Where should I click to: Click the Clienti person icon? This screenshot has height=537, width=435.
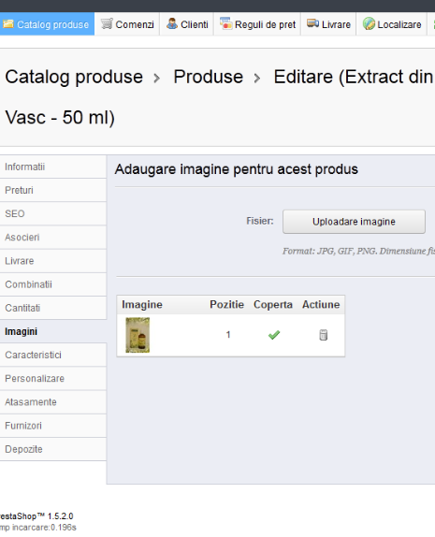coord(172,23)
